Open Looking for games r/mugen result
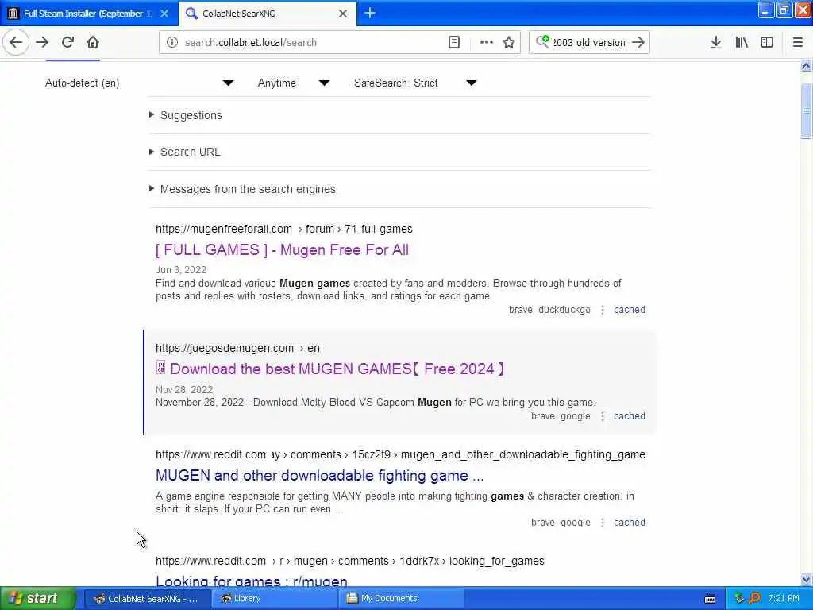The height and width of the screenshot is (610, 813). pos(252,581)
